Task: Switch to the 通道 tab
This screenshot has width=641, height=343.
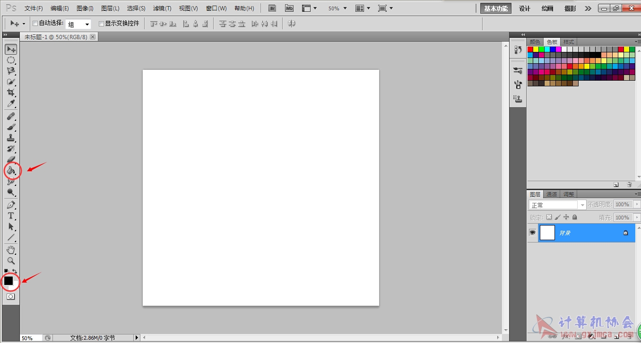Action: 551,194
